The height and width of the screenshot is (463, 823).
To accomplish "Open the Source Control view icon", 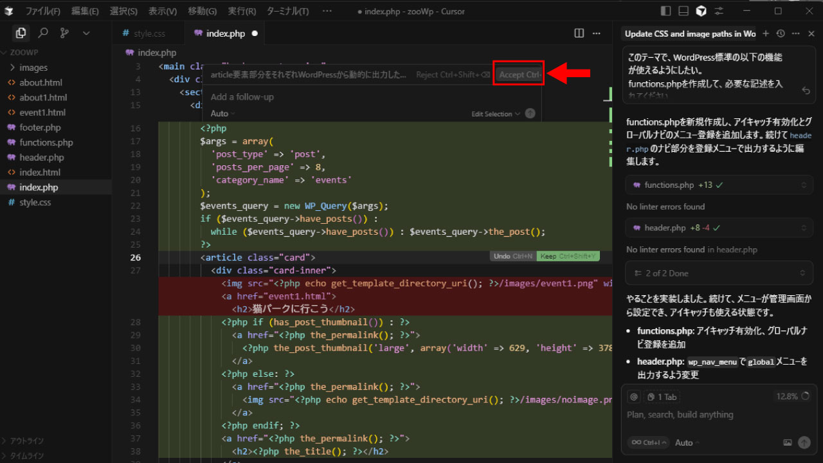I will 64,33.
